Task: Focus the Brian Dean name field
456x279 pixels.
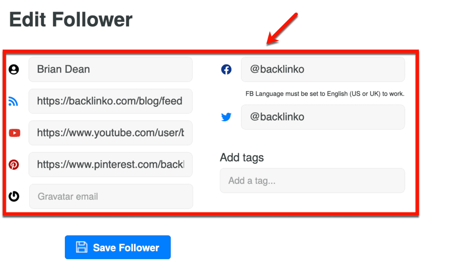Action: [x=110, y=69]
